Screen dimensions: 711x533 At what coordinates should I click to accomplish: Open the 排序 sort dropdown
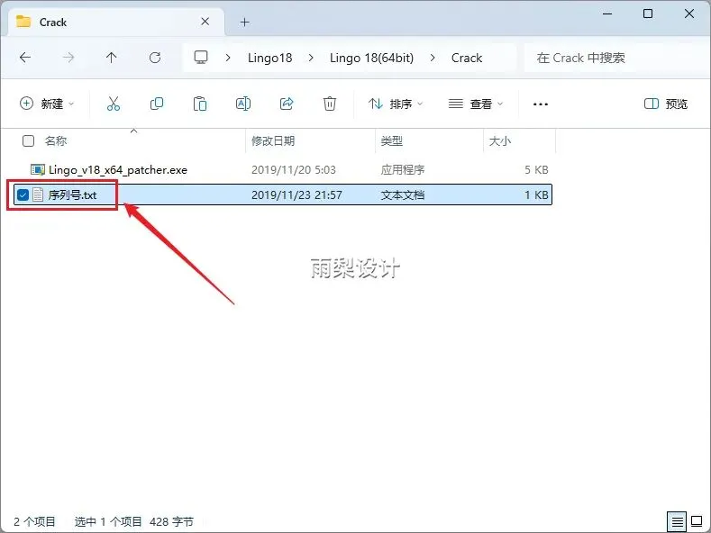[396, 104]
